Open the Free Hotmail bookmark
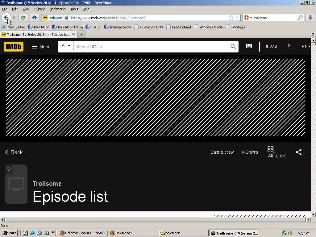The height and width of the screenshot is (237, 316). [179, 27]
